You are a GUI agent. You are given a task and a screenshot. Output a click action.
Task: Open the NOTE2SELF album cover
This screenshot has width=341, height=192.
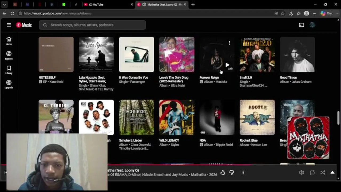click(56, 54)
